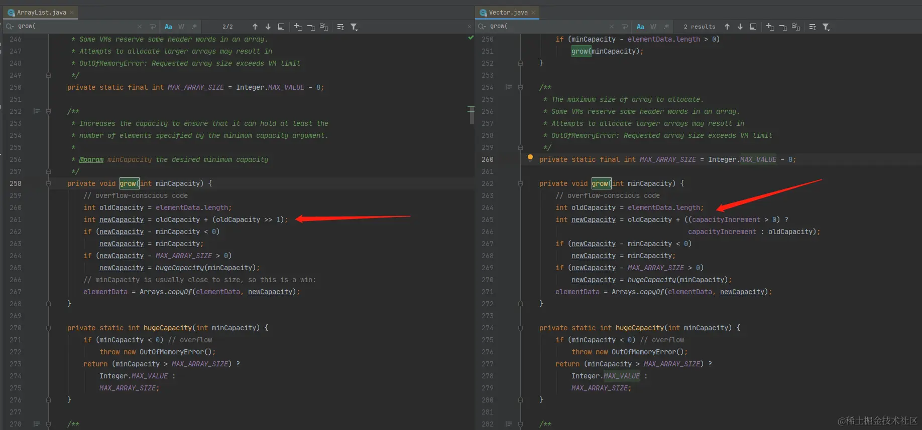Toggle rendered doc view at ArrayList.java line 278
The image size is (922, 430).
point(37,424)
